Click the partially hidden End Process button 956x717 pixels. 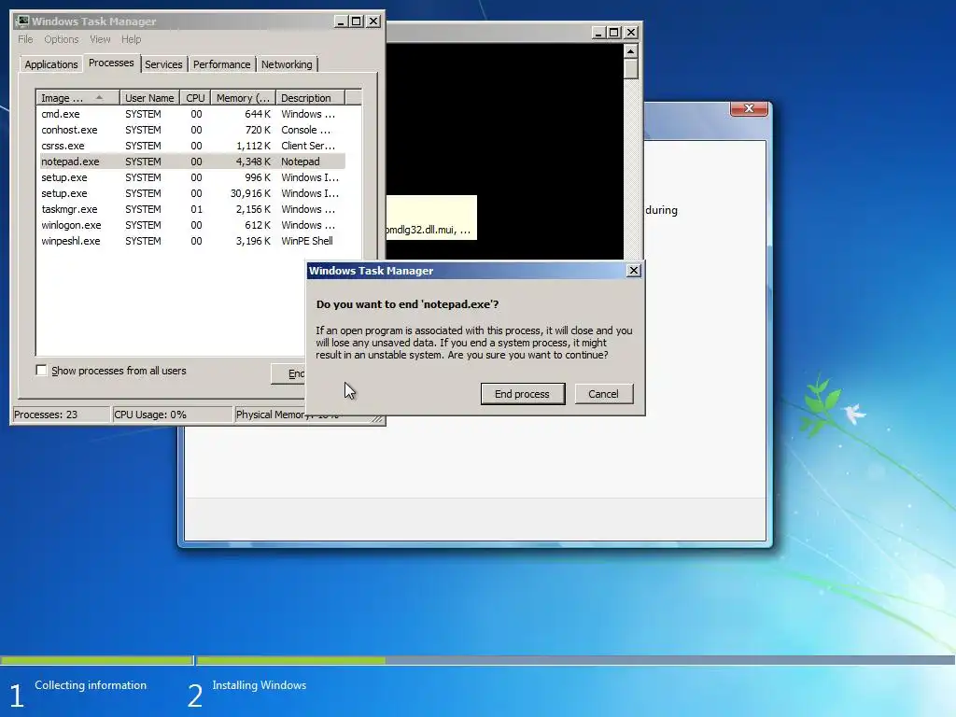click(x=288, y=373)
